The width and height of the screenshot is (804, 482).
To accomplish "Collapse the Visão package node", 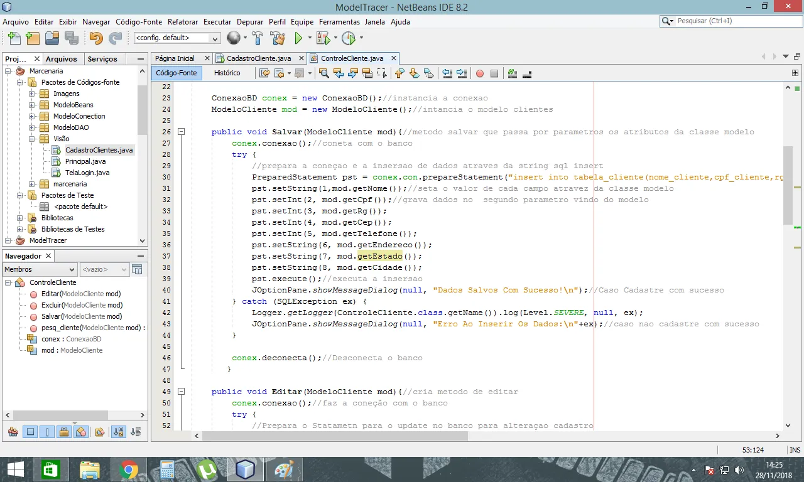I will pyautogui.click(x=32, y=139).
